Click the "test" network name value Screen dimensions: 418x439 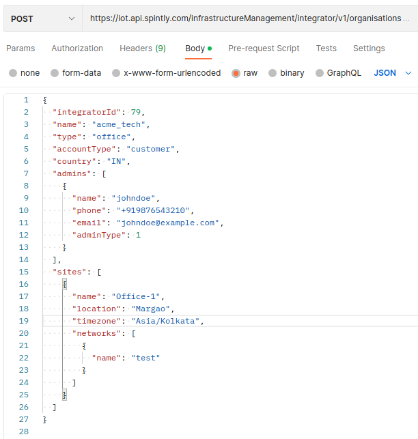tap(145, 358)
